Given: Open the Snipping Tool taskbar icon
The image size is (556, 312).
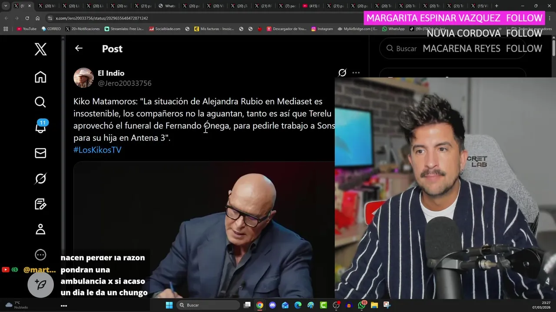Looking at the screenshot, I should (x=387, y=305).
